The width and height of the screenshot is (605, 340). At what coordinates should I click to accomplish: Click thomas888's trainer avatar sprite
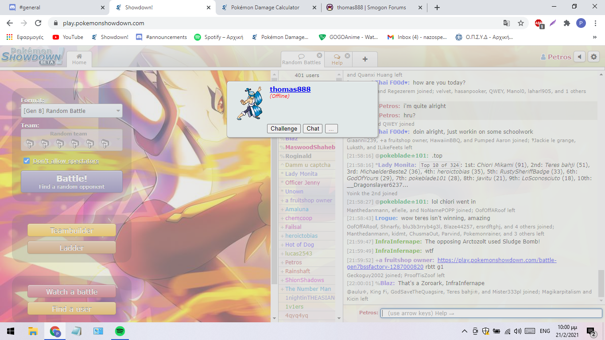[x=249, y=103]
